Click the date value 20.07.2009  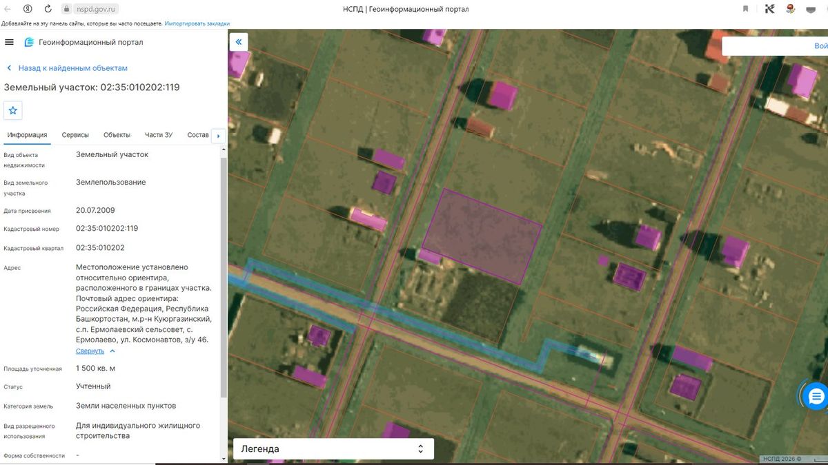pos(95,210)
